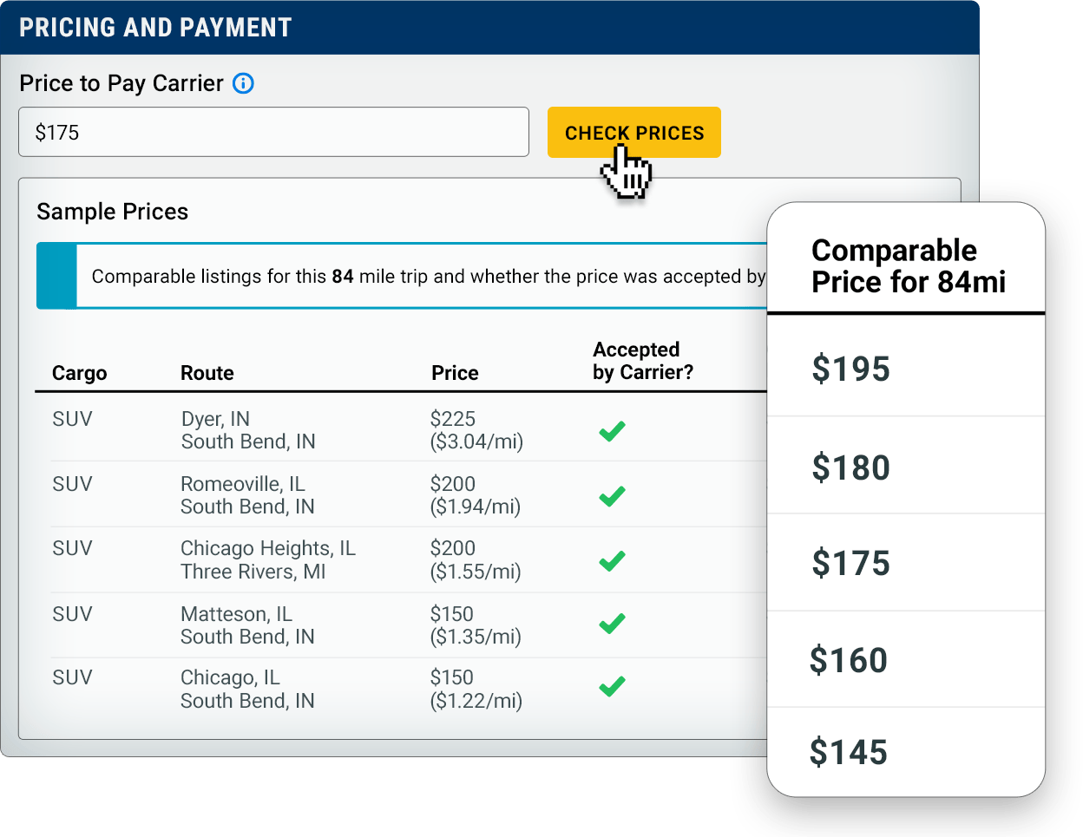Open the Dyer, IN to South Bend row
The height and width of the screenshot is (837, 1083).
(408, 430)
